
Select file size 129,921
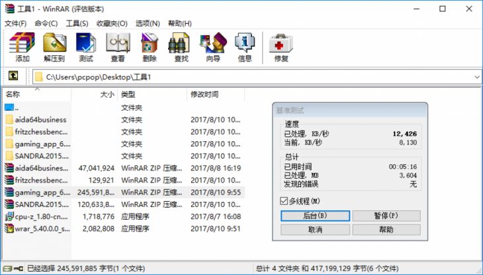pos(101,180)
